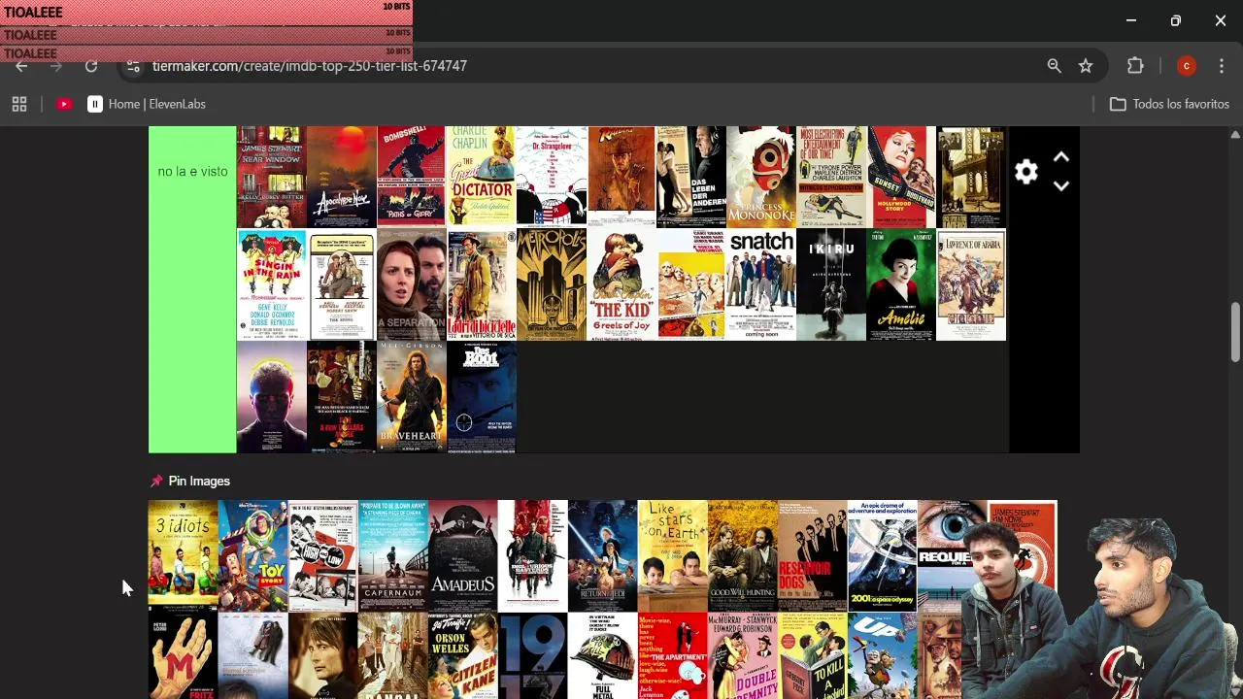1243x699 pixels.
Task: Select the Apocalypse Now poster
Action: (342, 177)
